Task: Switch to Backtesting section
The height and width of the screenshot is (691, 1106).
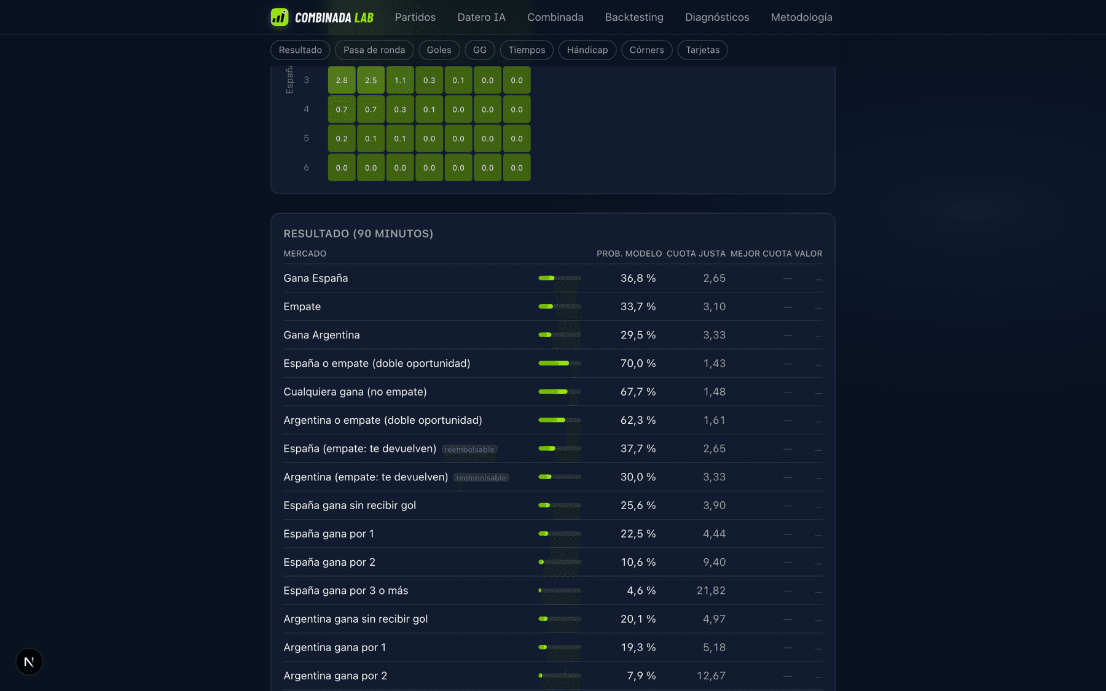Action: pyautogui.click(x=634, y=17)
